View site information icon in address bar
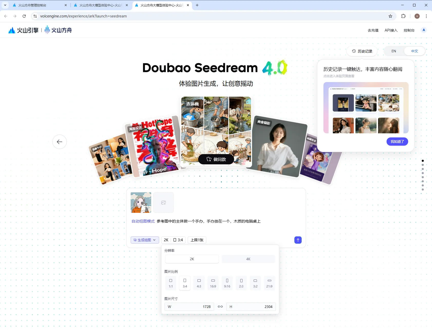This screenshot has width=432, height=330. click(35, 16)
